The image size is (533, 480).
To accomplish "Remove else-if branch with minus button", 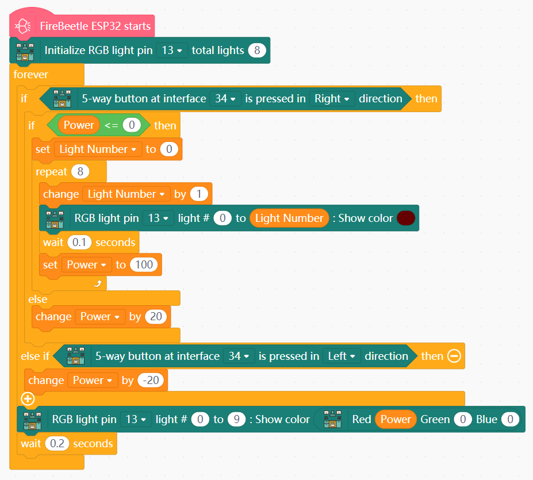I will (x=454, y=356).
